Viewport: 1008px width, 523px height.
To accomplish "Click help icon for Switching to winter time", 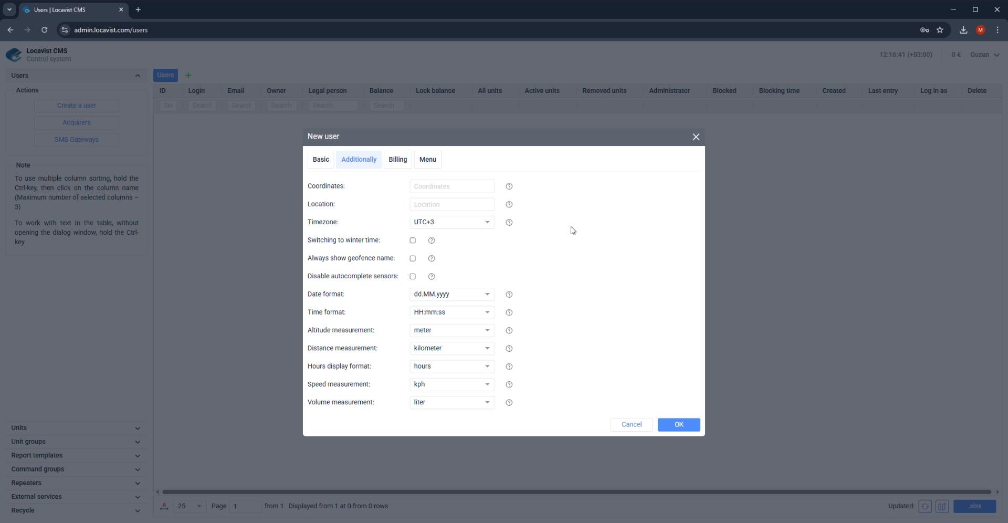I will tap(432, 240).
